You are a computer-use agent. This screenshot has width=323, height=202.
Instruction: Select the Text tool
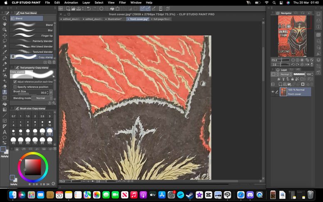[x=5, y=132]
